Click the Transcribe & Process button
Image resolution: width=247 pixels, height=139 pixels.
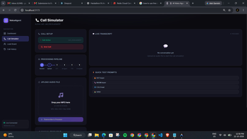[61, 119]
